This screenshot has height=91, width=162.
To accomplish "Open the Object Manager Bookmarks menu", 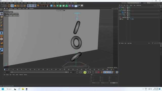I will pyautogui.click(x=139, y=5).
